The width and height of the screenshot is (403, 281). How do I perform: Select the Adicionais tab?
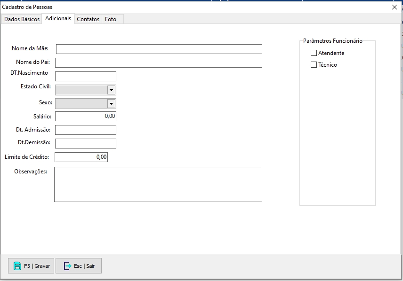[58, 19]
